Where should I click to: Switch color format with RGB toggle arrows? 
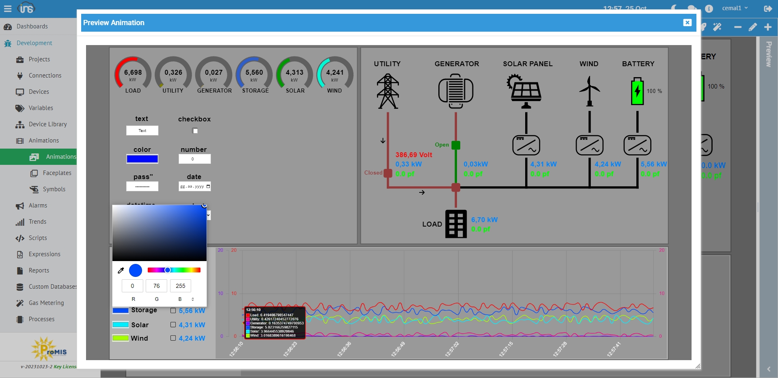coord(193,299)
